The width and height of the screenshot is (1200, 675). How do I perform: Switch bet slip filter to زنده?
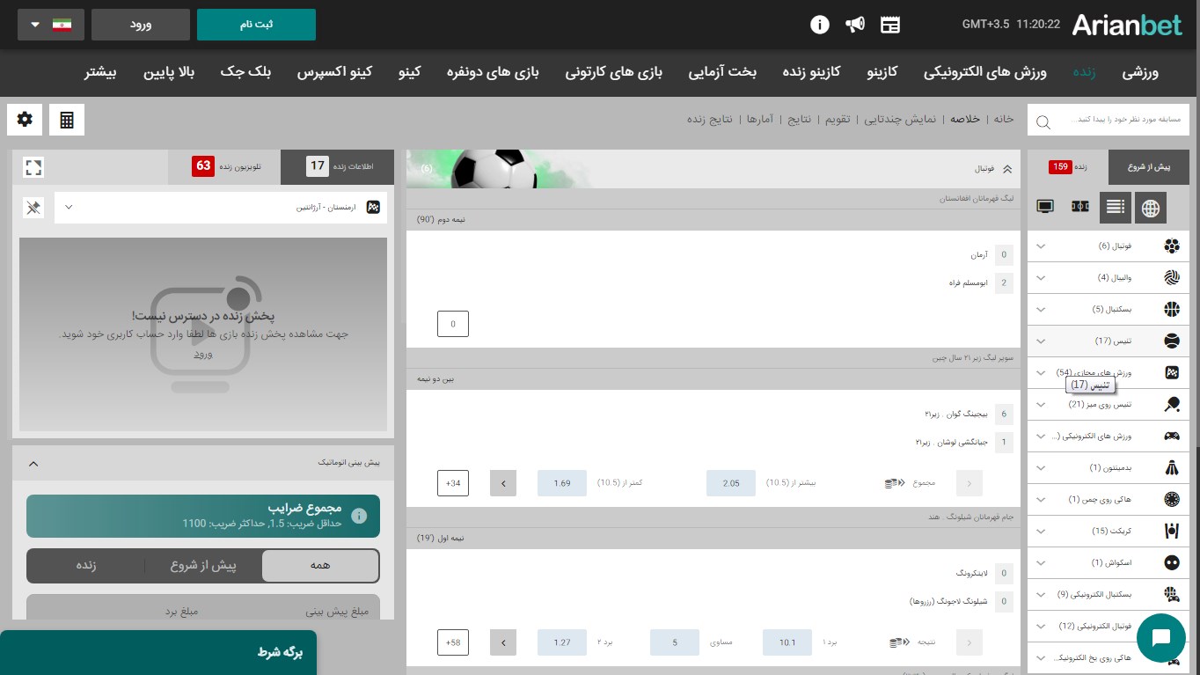click(85, 566)
